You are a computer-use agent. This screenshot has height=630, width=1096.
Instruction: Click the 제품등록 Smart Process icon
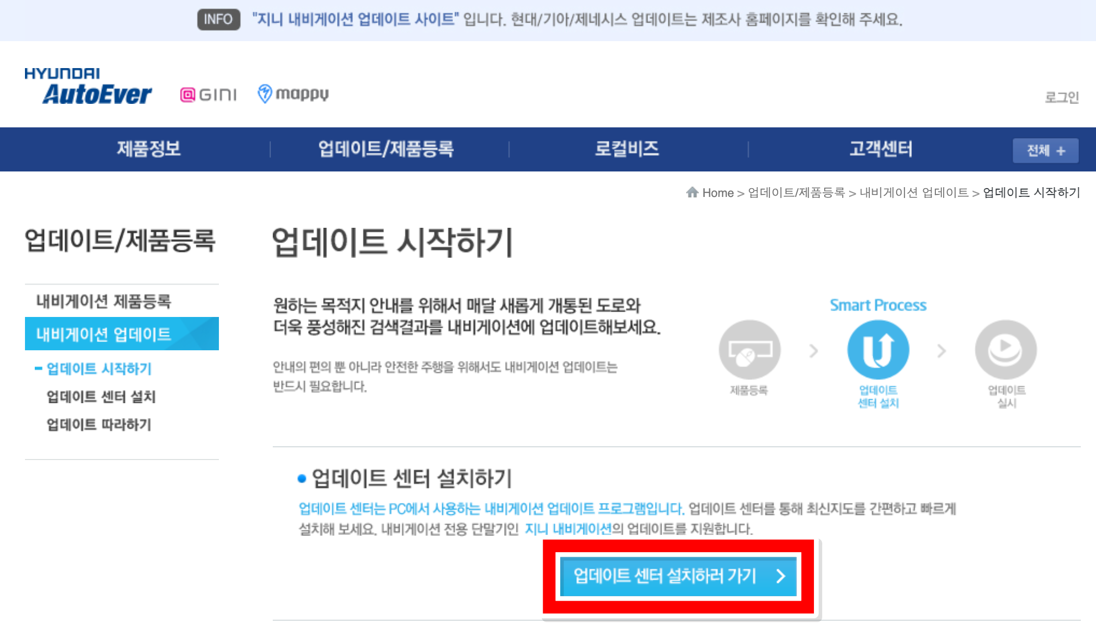click(749, 350)
